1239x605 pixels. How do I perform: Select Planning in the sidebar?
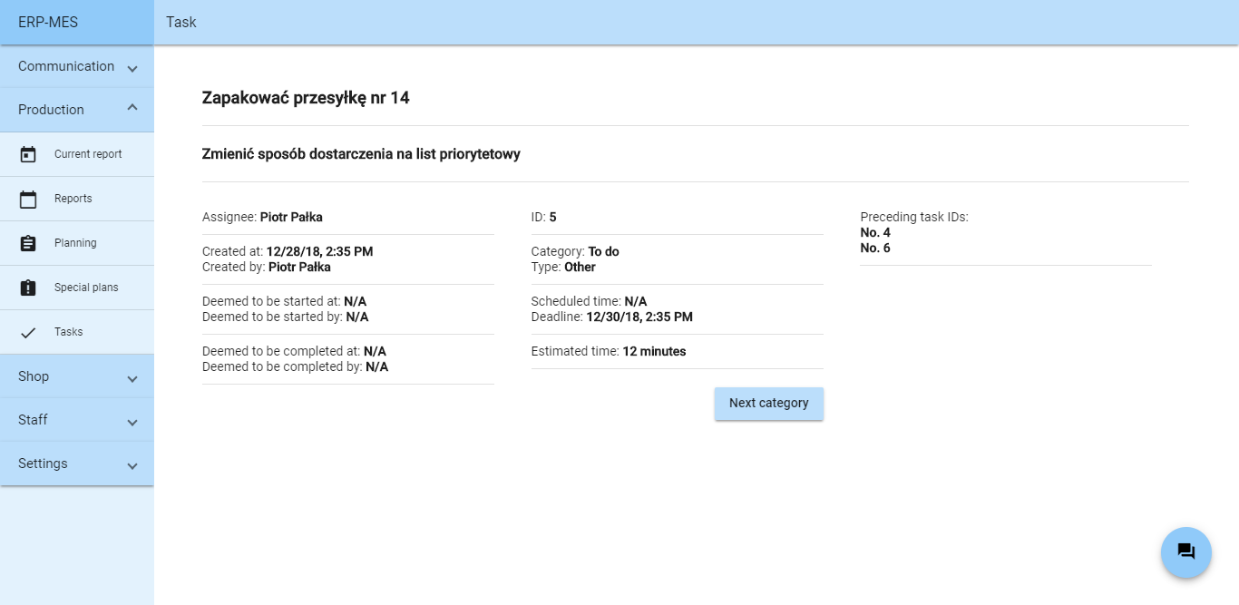75,243
